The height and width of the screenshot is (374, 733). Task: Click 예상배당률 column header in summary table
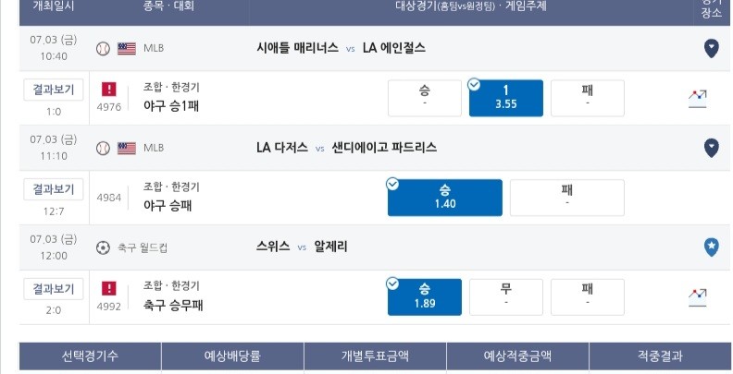click(232, 356)
